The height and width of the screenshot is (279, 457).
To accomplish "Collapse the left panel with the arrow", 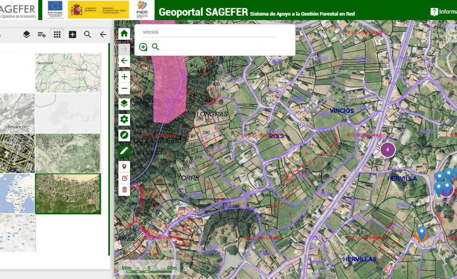I will pyautogui.click(x=103, y=34).
